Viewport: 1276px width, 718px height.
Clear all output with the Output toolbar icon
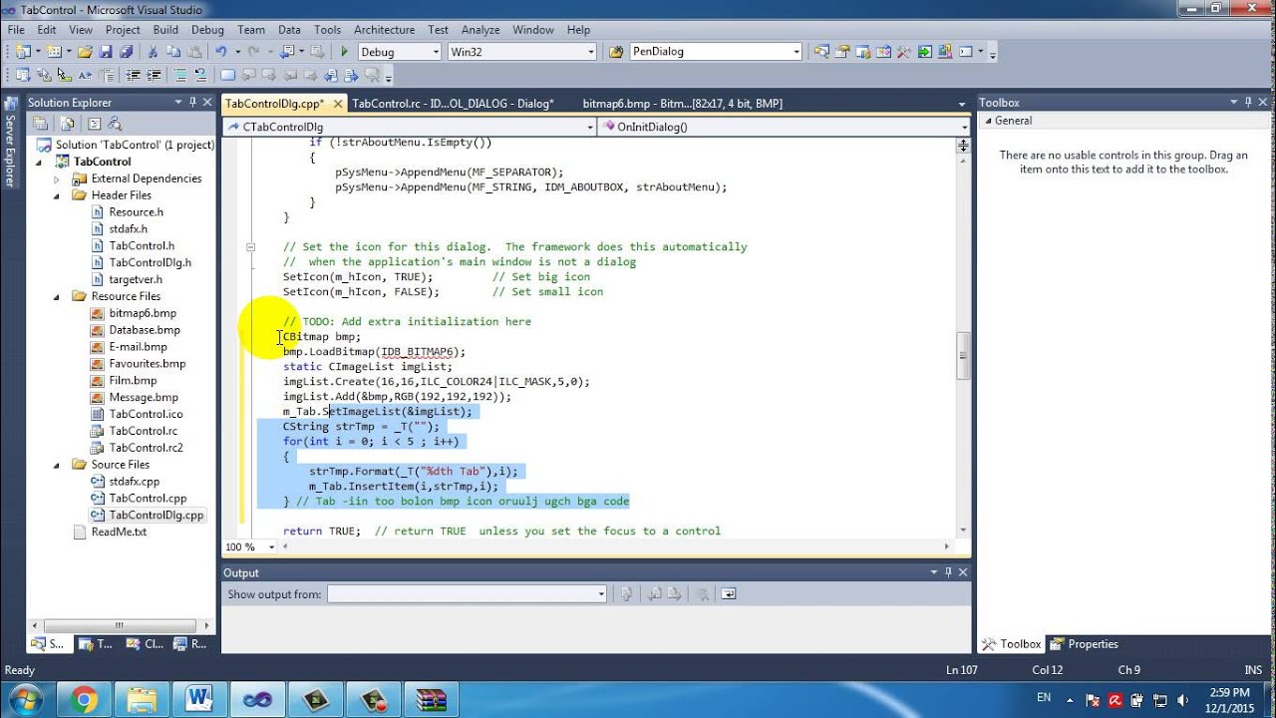click(702, 593)
